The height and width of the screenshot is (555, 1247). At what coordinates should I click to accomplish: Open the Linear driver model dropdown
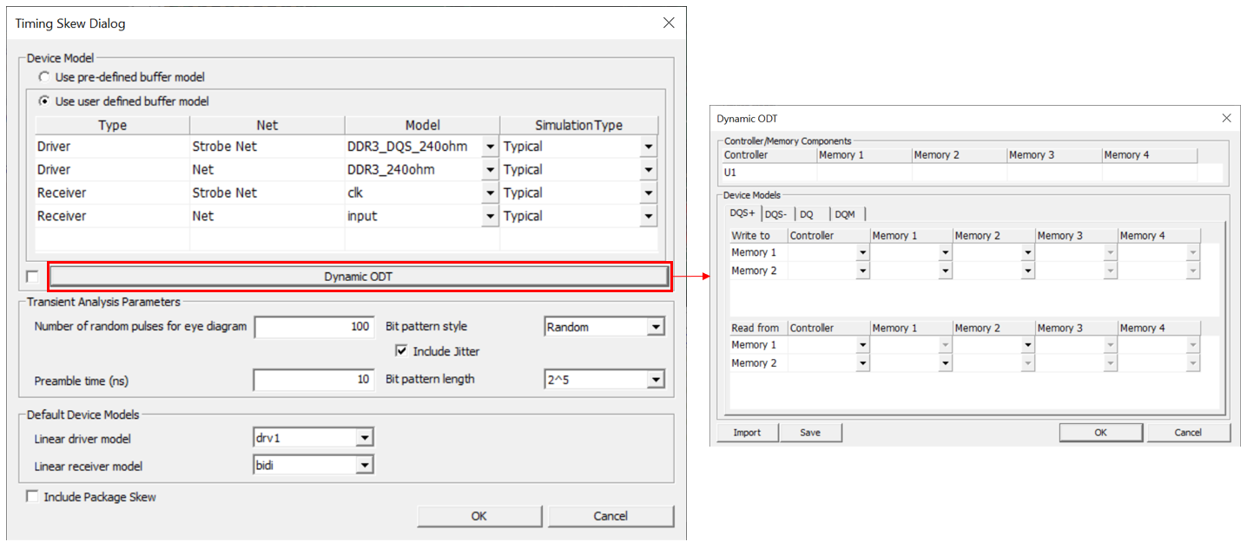tap(365, 439)
